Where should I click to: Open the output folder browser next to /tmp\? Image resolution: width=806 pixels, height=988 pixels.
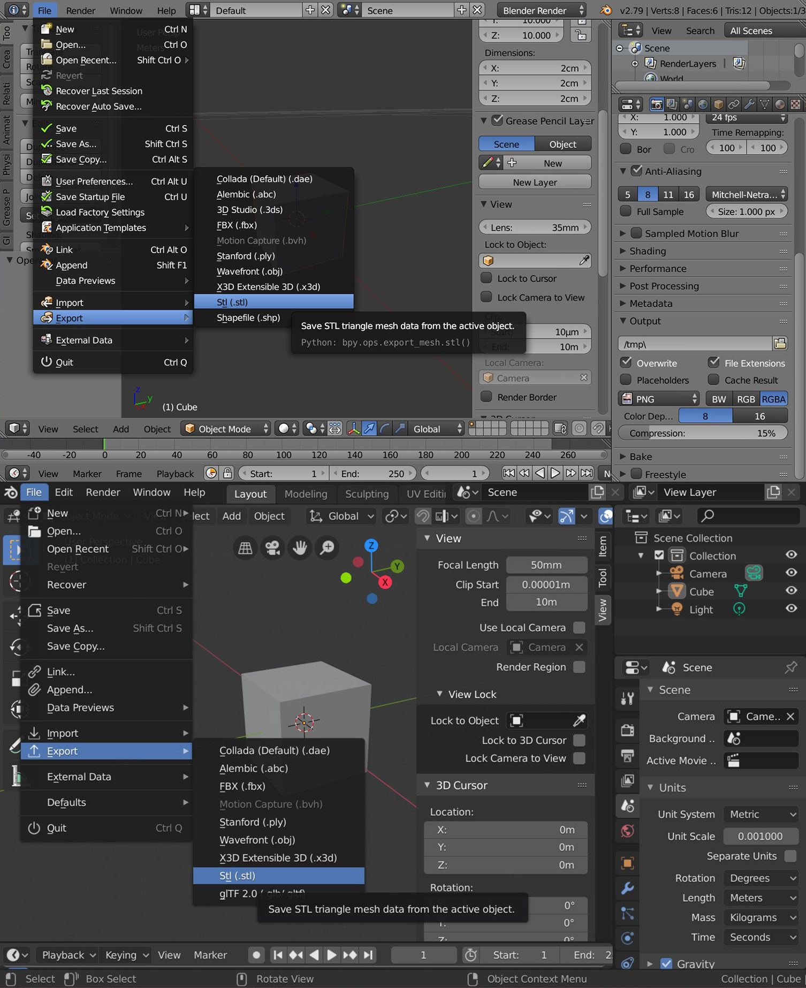pyautogui.click(x=780, y=344)
